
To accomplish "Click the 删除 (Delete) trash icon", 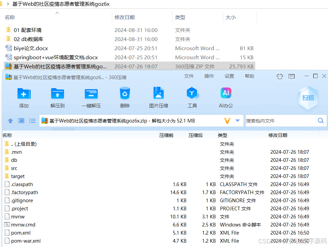I will coord(125,93).
